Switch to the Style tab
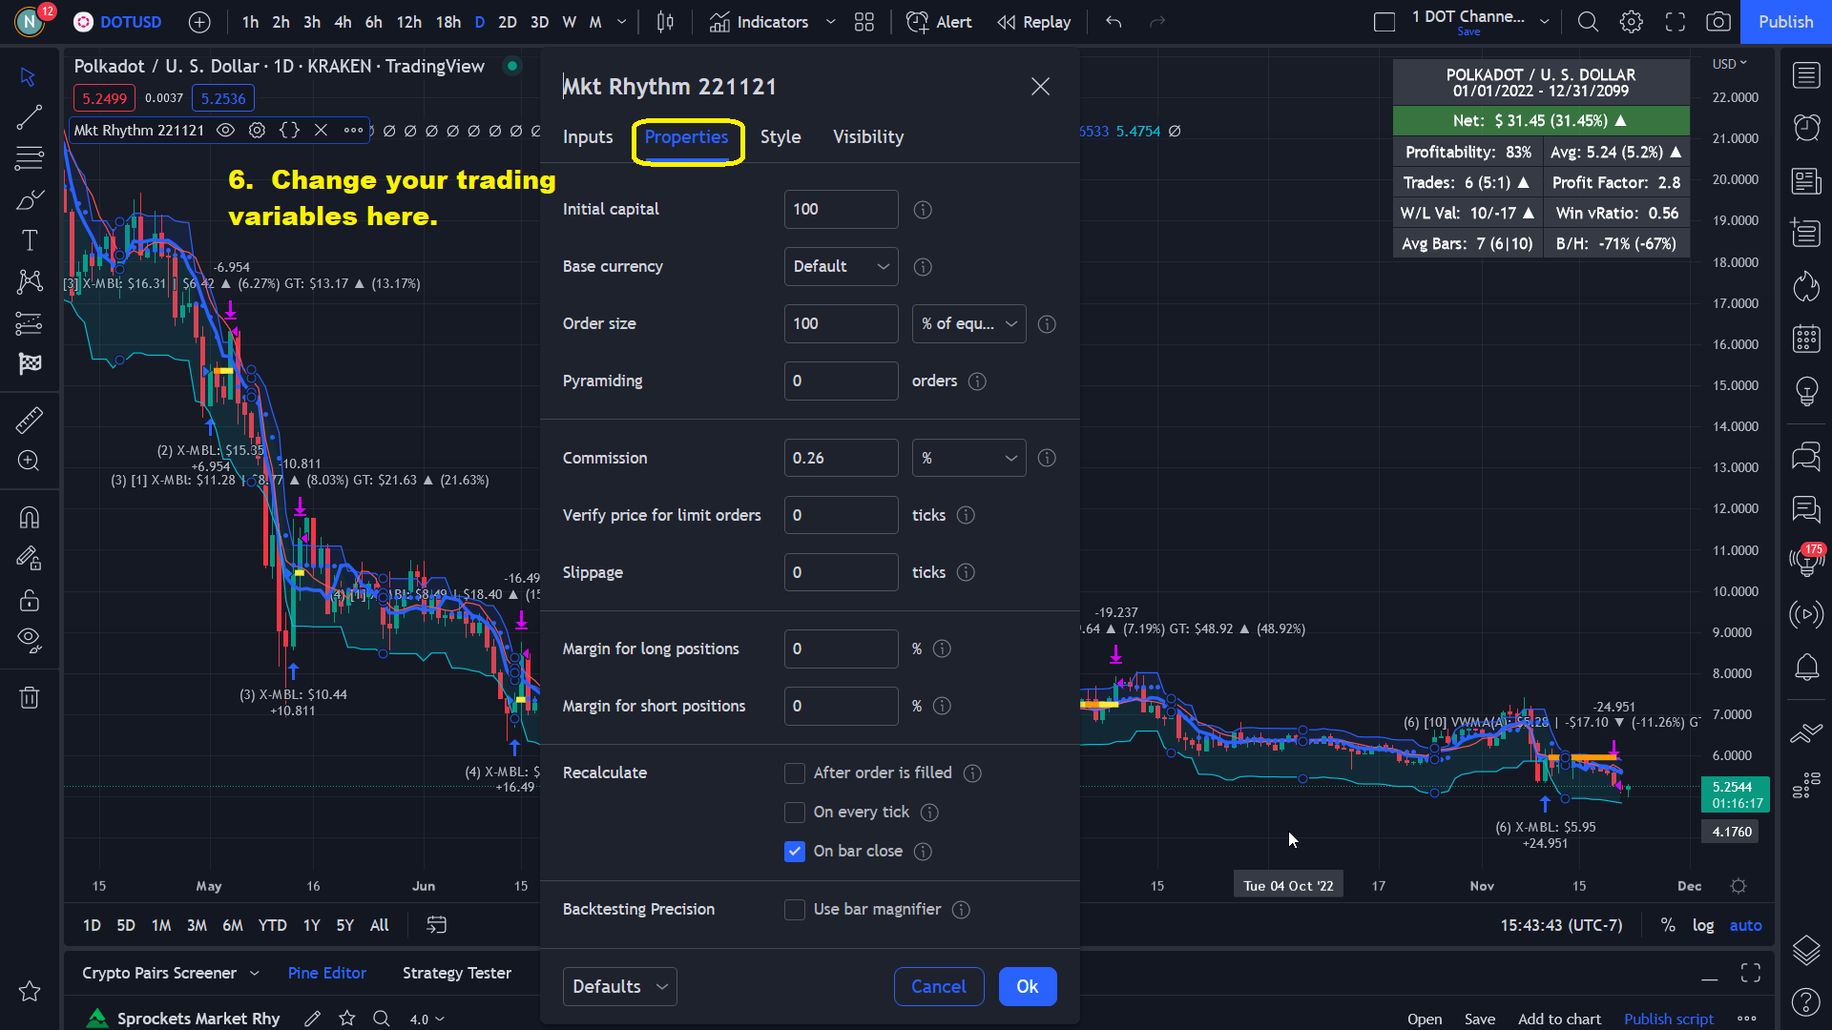Screen dimensions: 1832x1030 pyautogui.click(x=780, y=137)
